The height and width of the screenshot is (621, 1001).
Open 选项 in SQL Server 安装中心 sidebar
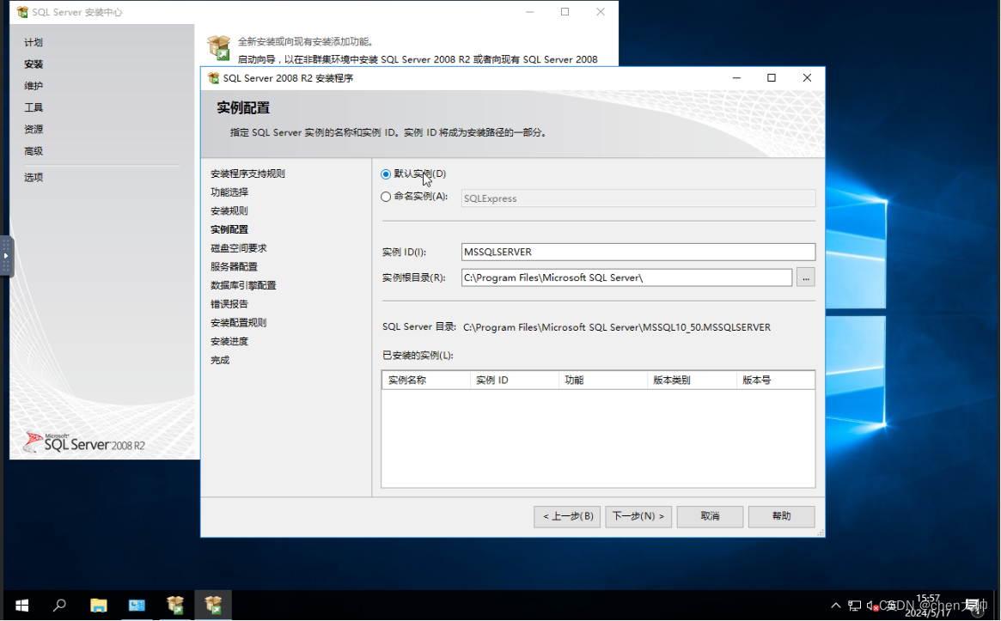tap(34, 178)
